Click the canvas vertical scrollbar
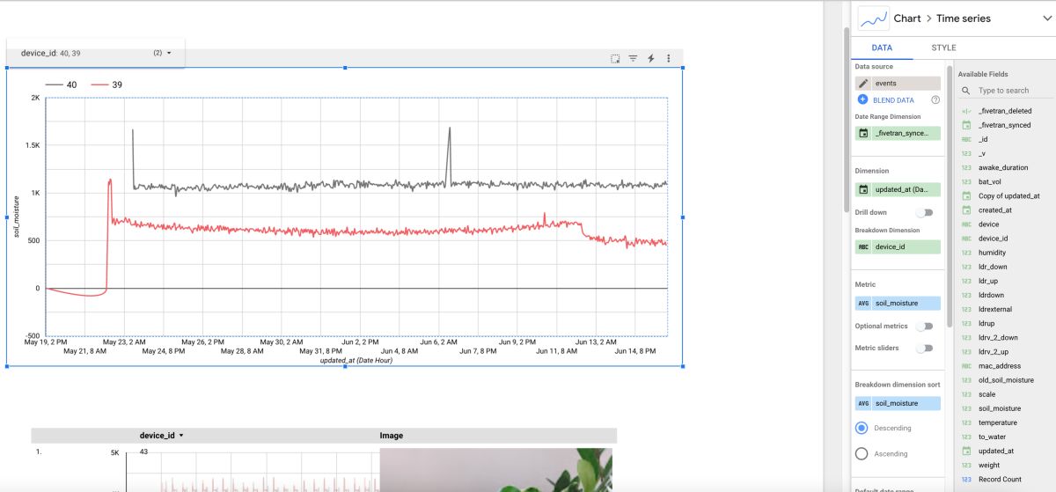Screen dimensions: 1056x492 click(846, 119)
